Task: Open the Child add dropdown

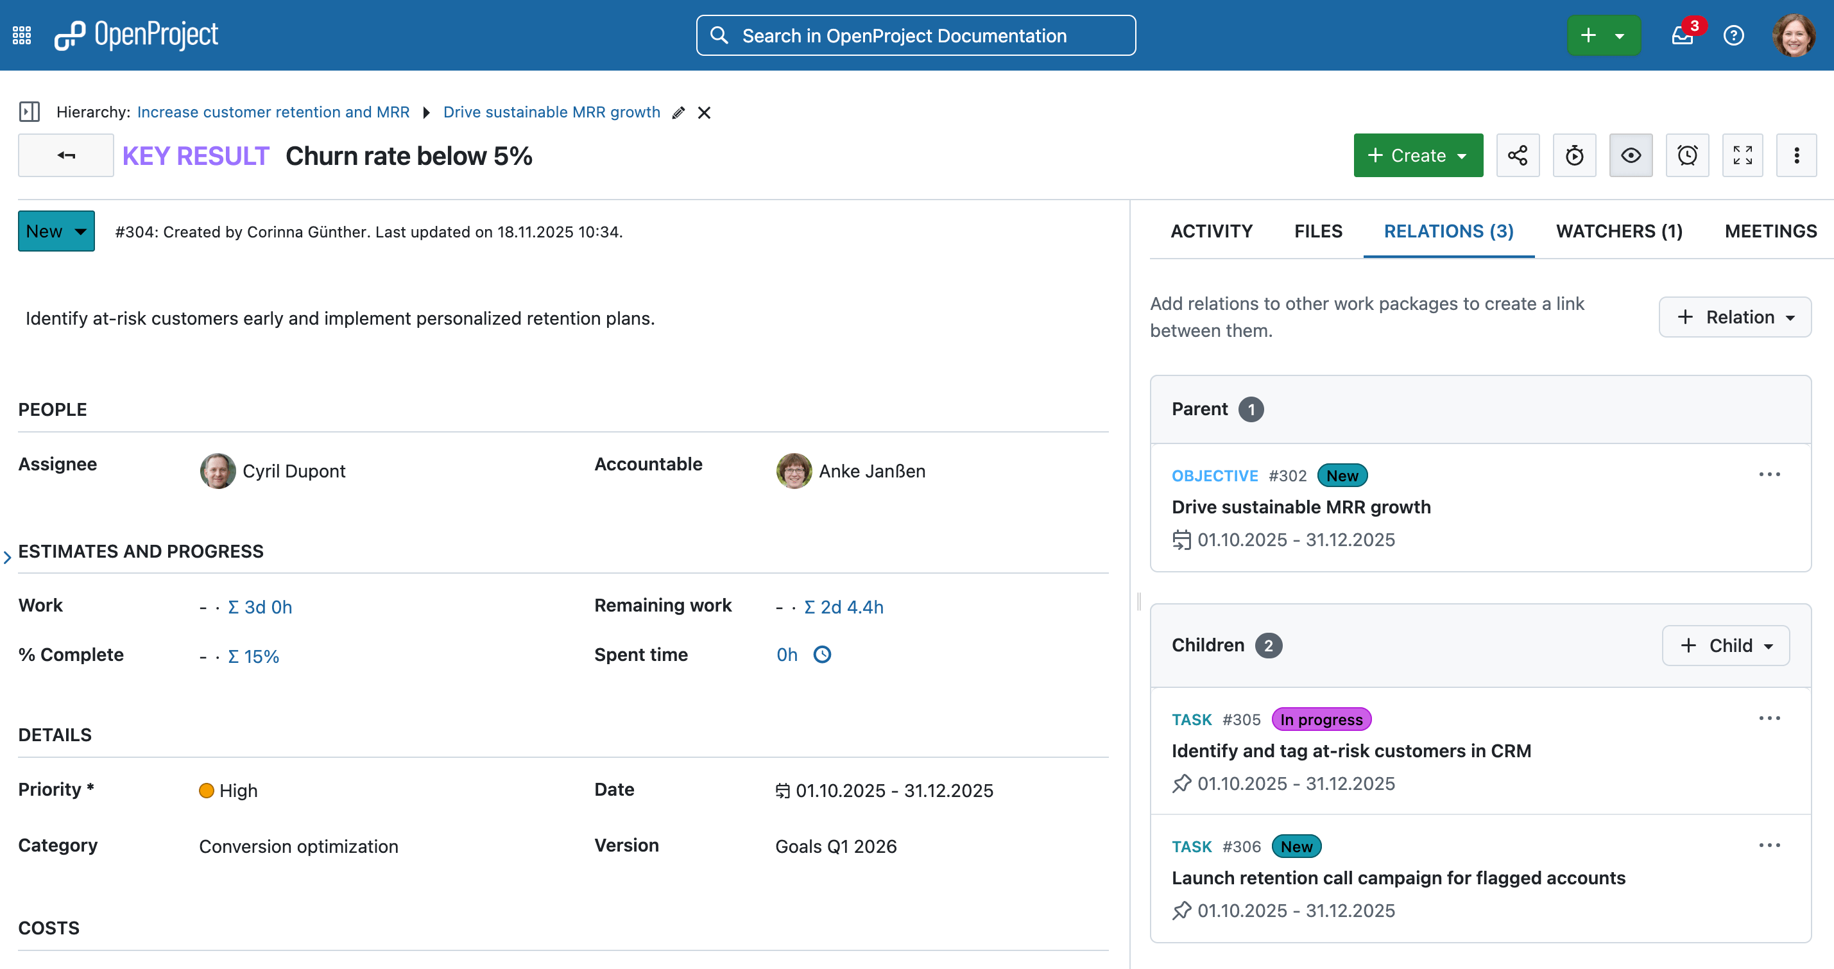Action: coord(1725,645)
